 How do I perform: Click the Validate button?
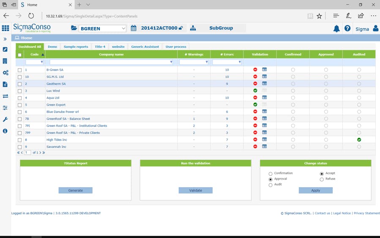(x=195, y=191)
